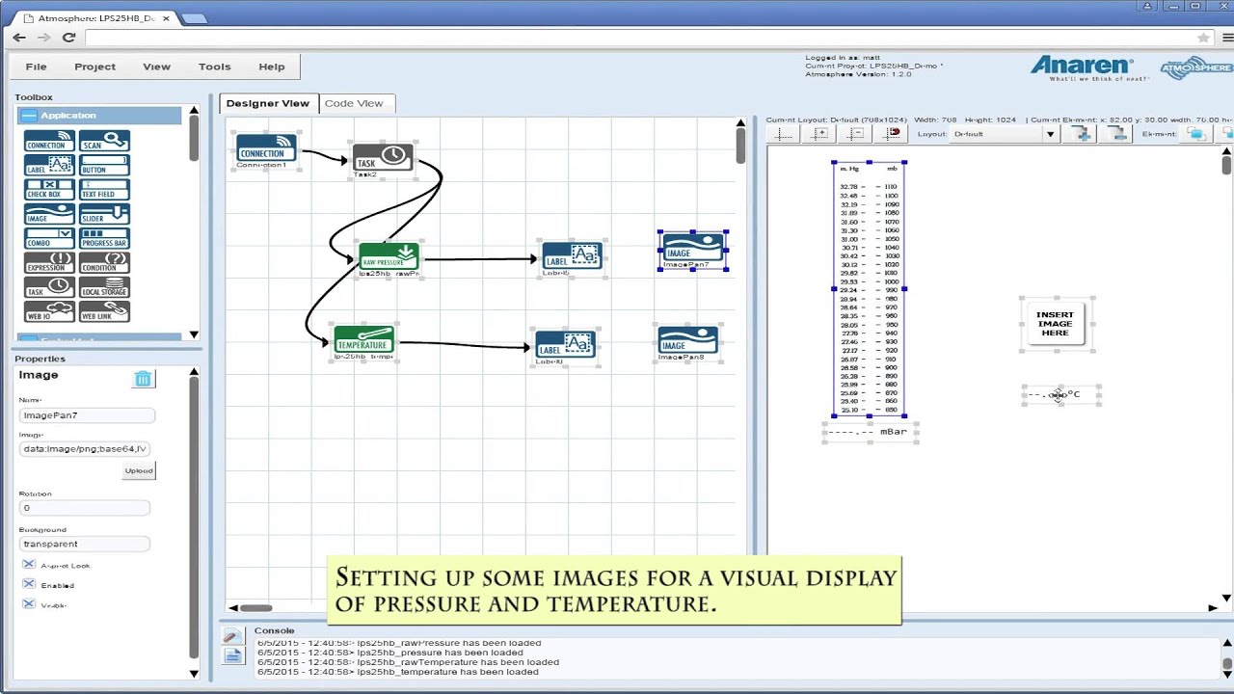
Task: Toggle the Visible checkbox
Action: coord(28,604)
